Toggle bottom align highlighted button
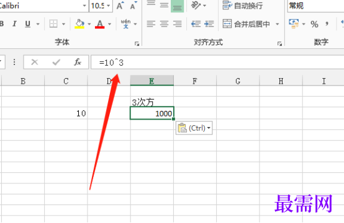The height and width of the screenshot is (223, 344). (x=177, y=6)
